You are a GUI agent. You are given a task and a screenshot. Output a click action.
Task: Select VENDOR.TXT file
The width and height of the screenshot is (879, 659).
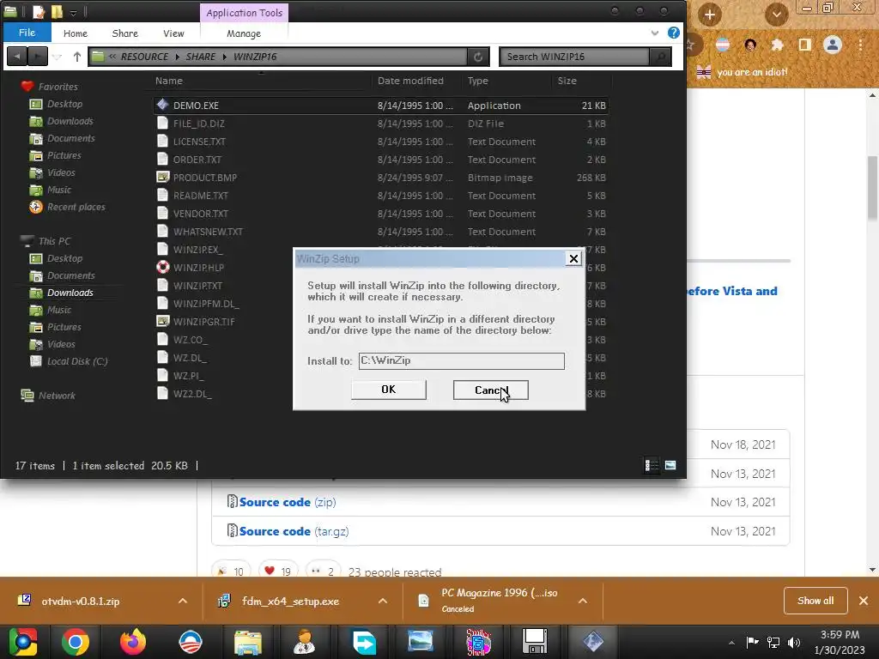coord(200,214)
